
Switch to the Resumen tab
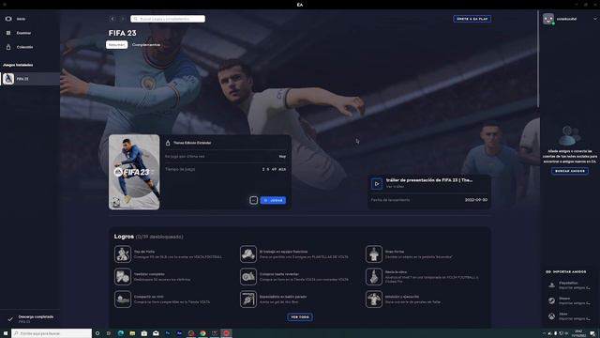[x=116, y=45]
